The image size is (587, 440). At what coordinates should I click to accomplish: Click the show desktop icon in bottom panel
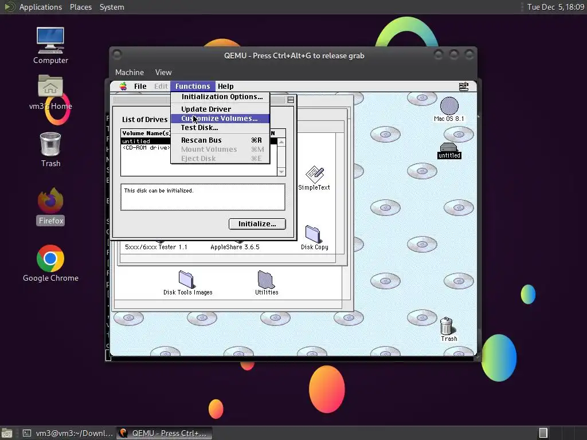tap(7, 433)
